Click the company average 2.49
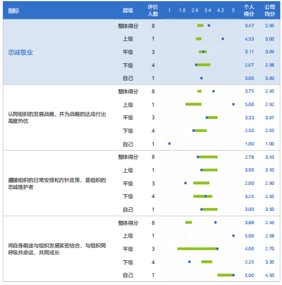The height and width of the screenshot is (285, 282). click(270, 222)
